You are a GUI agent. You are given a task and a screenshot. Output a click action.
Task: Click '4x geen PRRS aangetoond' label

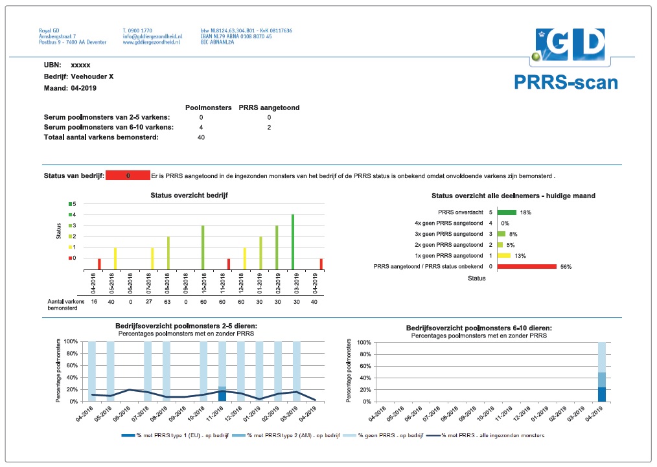449,223
